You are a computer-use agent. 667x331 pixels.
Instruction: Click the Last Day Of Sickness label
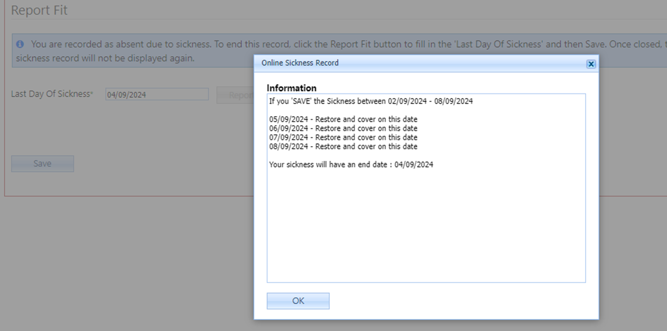(x=52, y=94)
